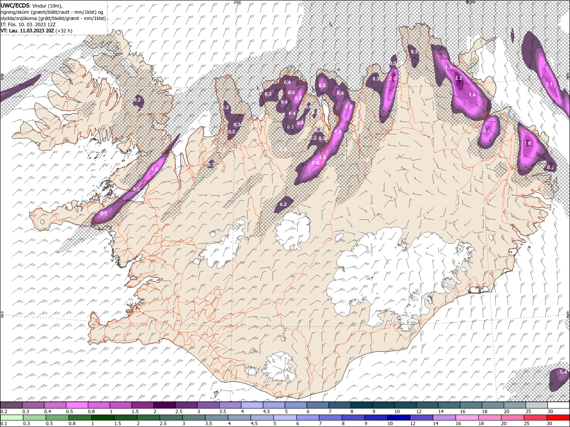570x427 pixels.
Task: Click the 'VT: Lau. 11.03.2023 20Z (+32 h)' line
Action: (37, 31)
